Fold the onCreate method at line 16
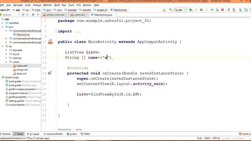Image resolution: width=251 pixels, height=141 pixels. [56, 73]
